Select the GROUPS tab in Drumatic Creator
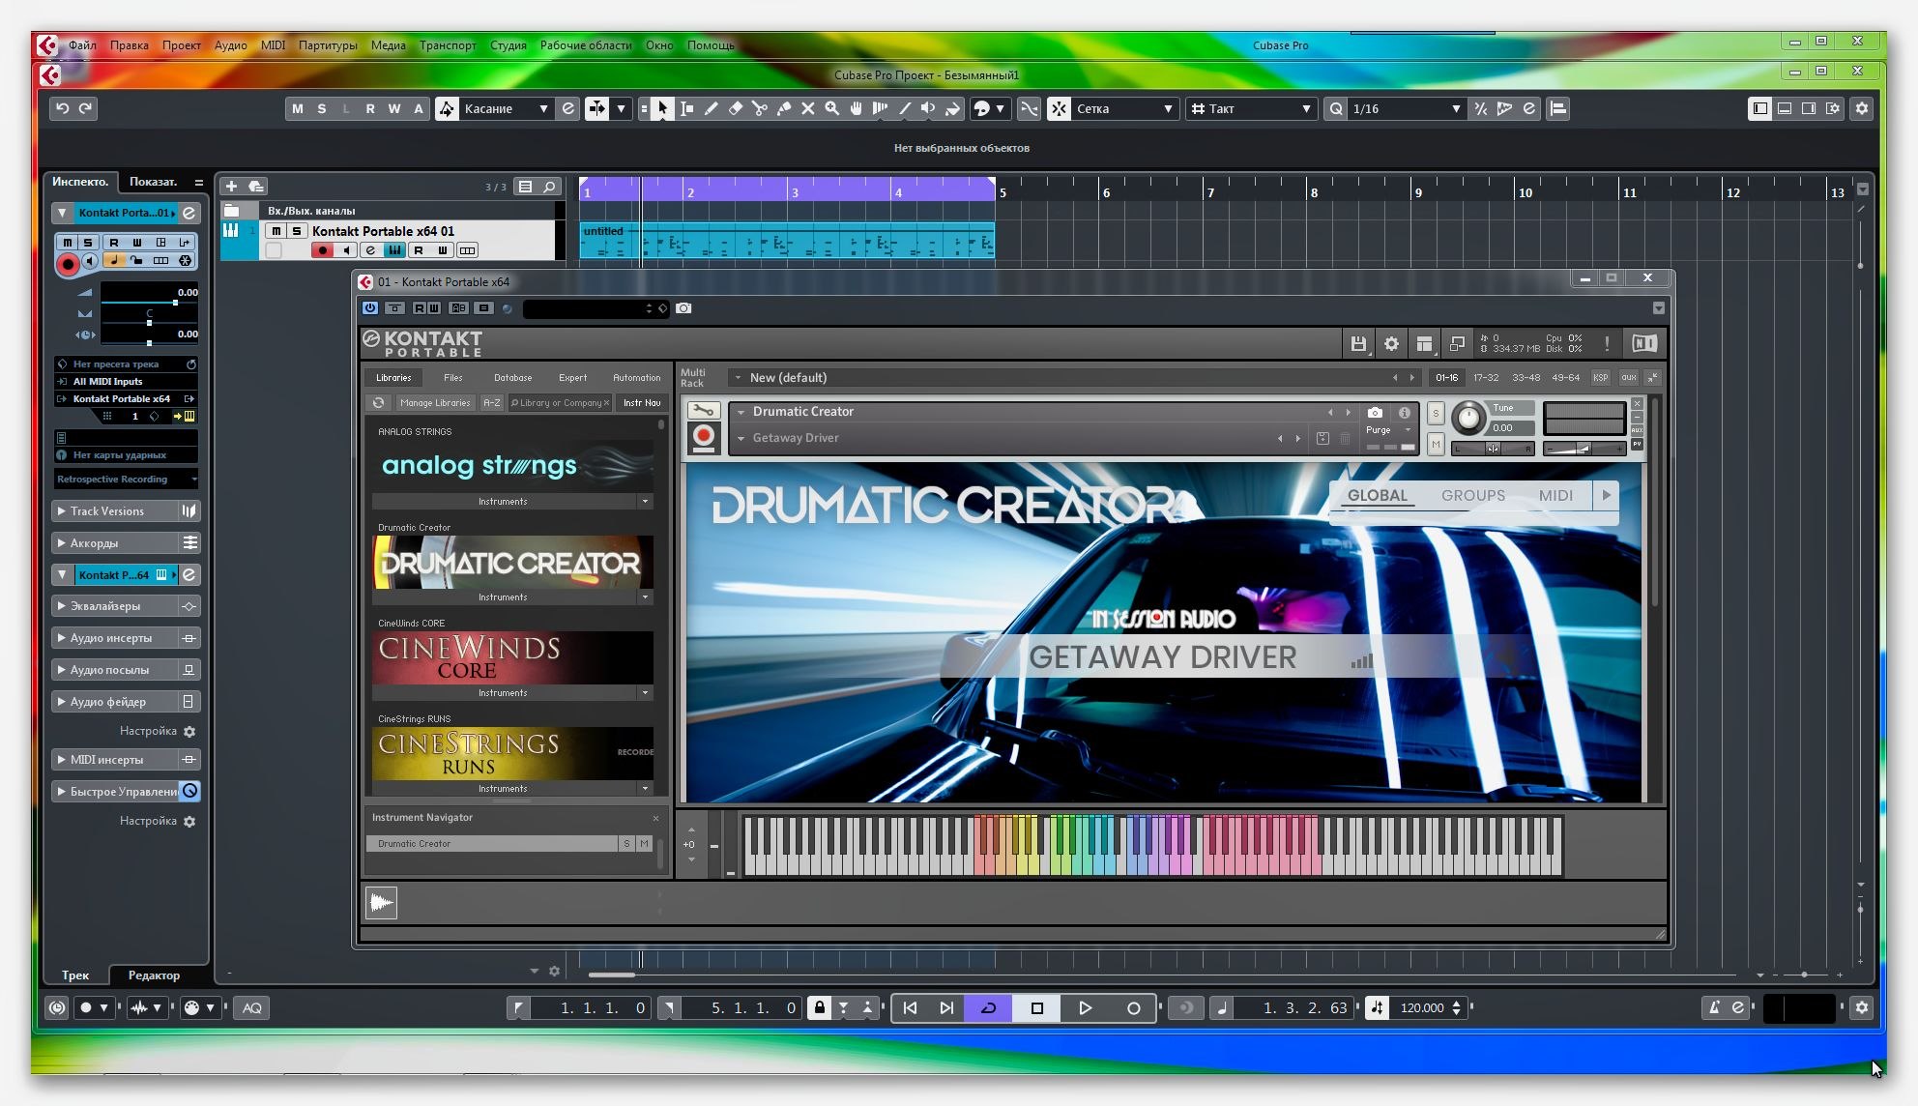Image resolution: width=1918 pixels, height=1106 pixels. (x=1472, y=495)
